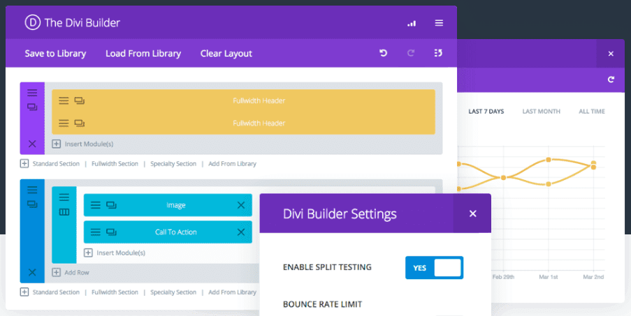Click Clear Layout in the toolbar

tap(226, 54)
